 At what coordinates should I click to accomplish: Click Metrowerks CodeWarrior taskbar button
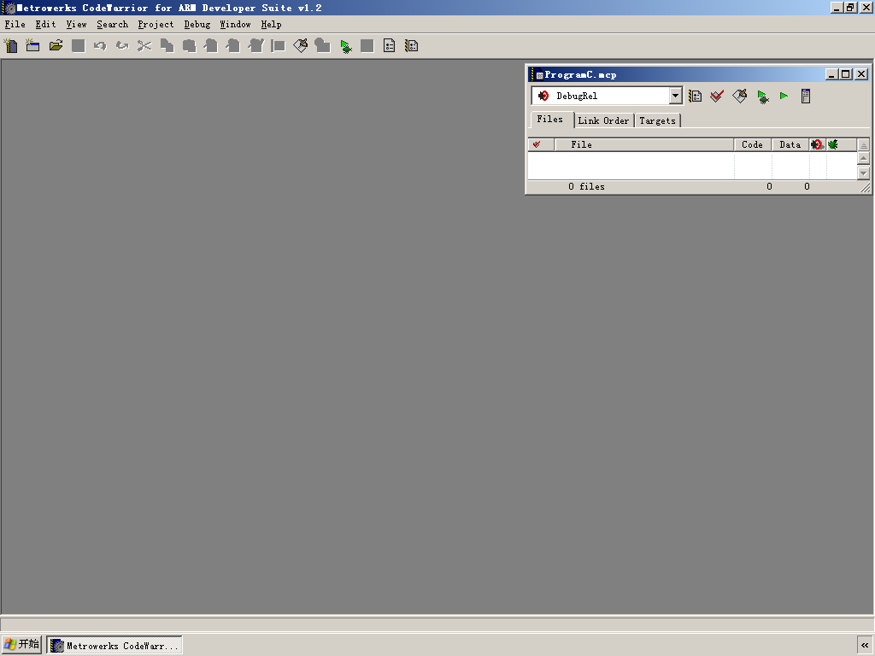pos(115,646)
